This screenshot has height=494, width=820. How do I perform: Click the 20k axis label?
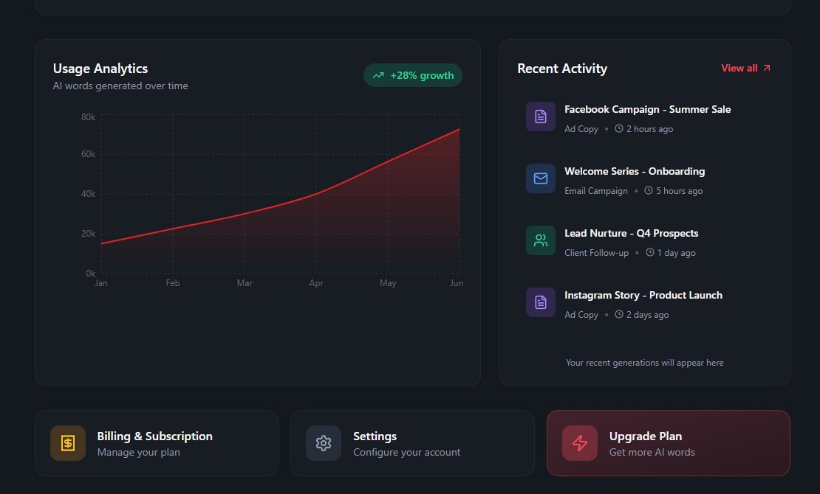pos(89,234)
